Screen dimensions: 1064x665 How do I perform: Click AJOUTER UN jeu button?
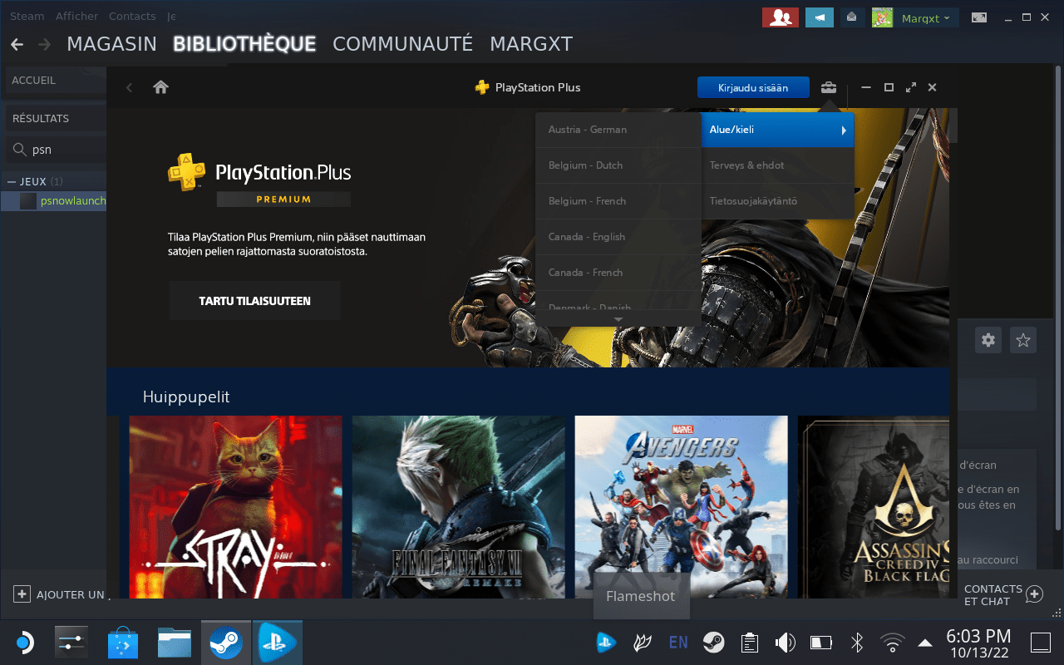[x=60, y=594]
